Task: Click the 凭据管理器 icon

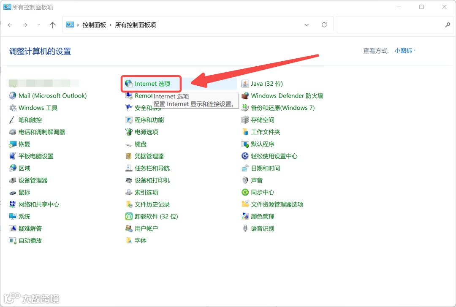Action: point(128,156)
